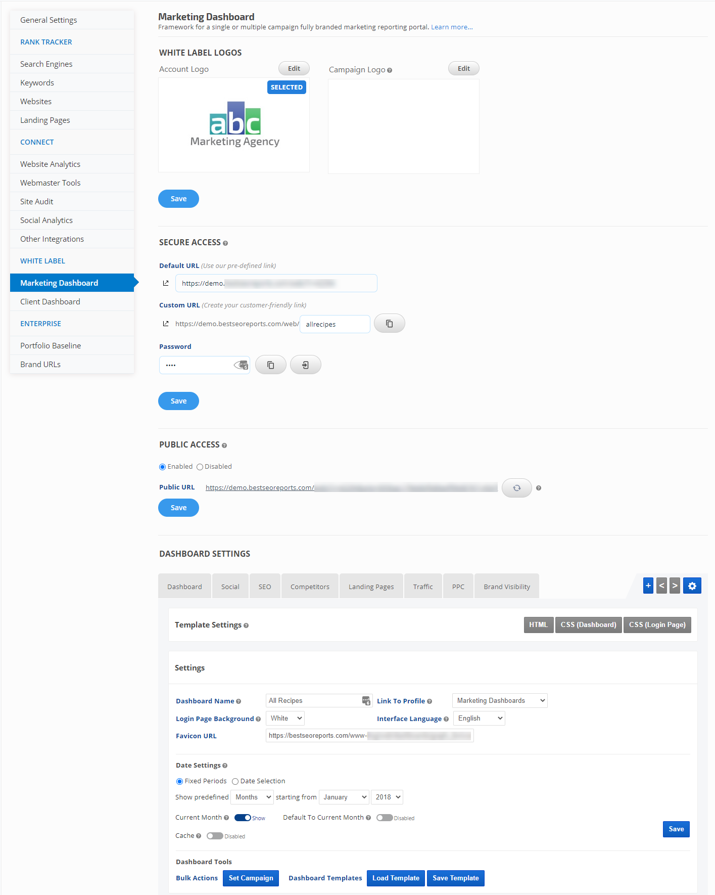Click the Load Template button
Viewport: 715px width, 895px height.
pos(396,878)
